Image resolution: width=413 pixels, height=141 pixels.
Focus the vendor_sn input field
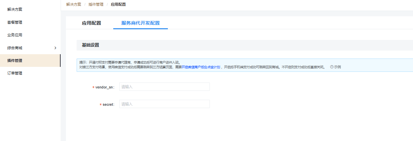pyautogui.click(x=164, y=87)
